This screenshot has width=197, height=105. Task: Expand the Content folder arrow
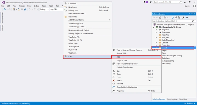pyautogui.click(x=156, y=43)
